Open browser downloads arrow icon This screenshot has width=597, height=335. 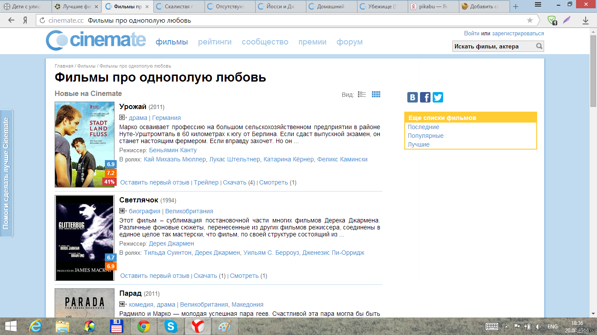tap(586, 21)
